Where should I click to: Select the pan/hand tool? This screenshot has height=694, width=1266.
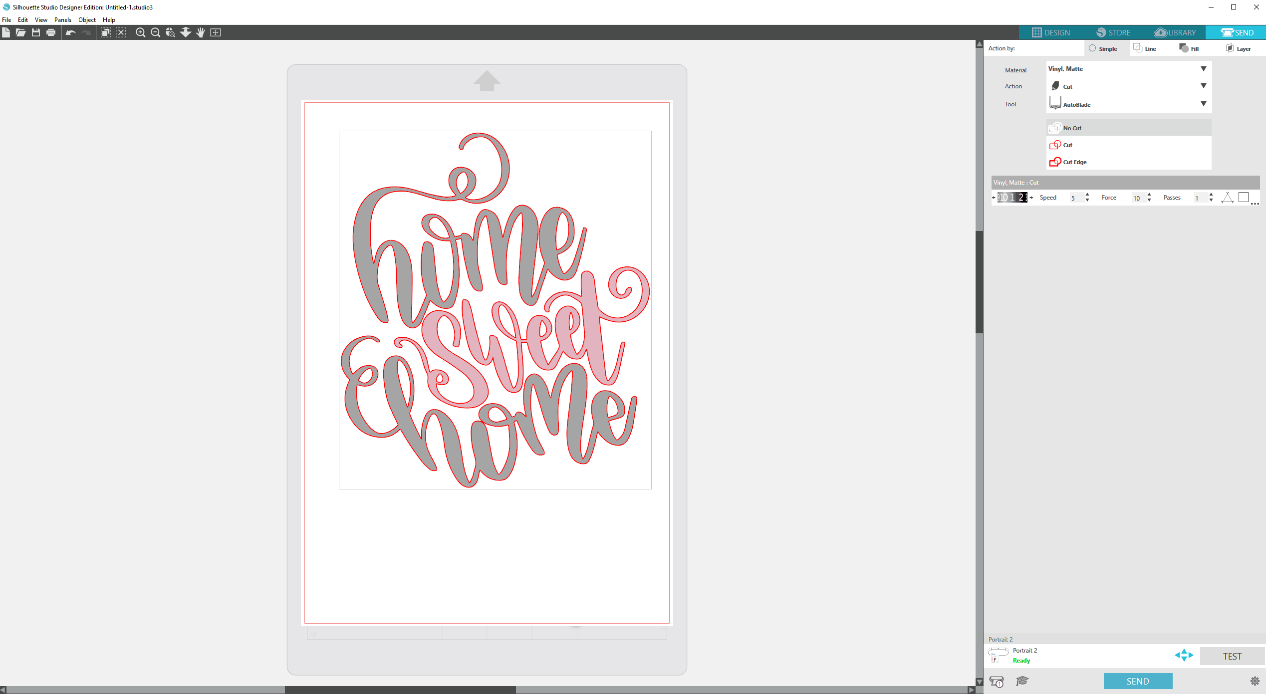[201, 32]
